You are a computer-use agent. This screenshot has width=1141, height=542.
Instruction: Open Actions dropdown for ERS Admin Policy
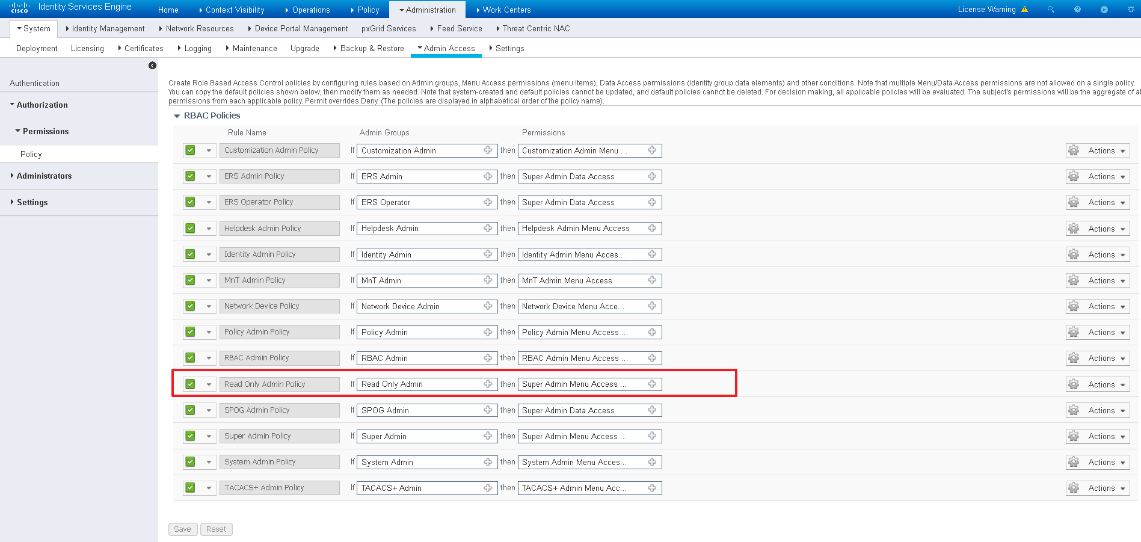1107,176
